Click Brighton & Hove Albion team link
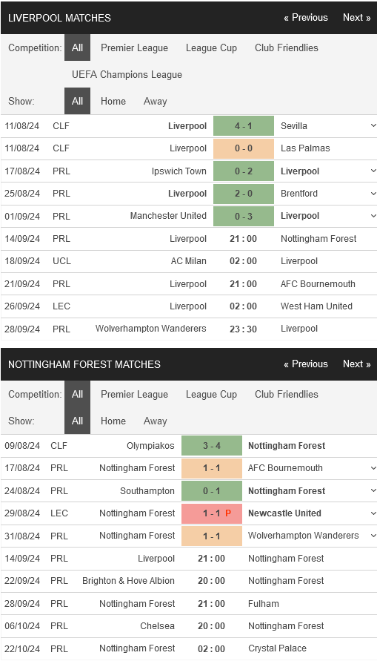Image resolution: width=377 pixels, height=664 pixels. (128, 581)
